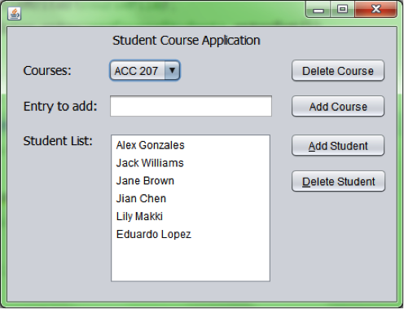Focus the Entry to add text field
This screenshot has height=309, width=404.
point(191,106)
